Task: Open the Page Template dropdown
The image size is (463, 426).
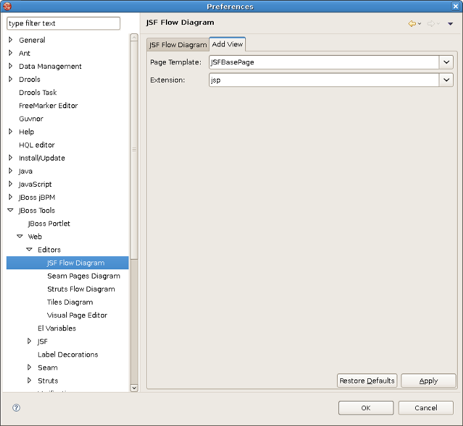Action: point(446,62)
